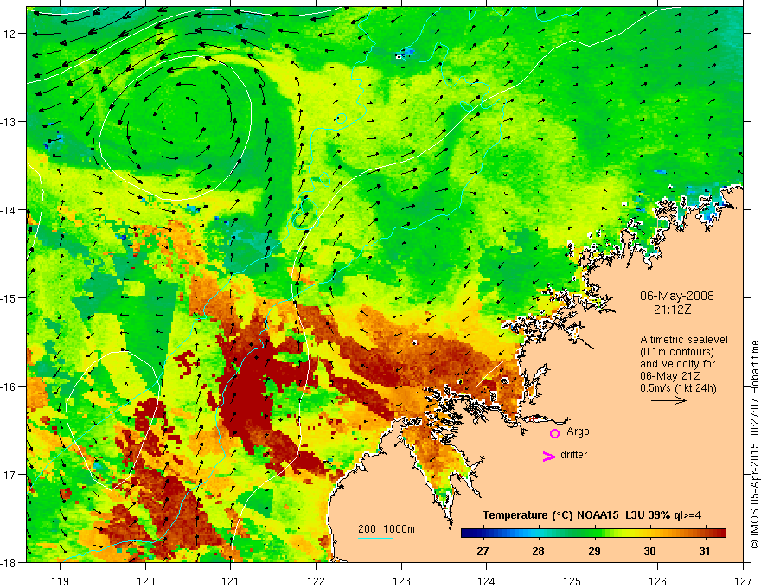Click the '-17' latitude axis label
The height and width of the screenshot is (588, 761).
(10, 474)
